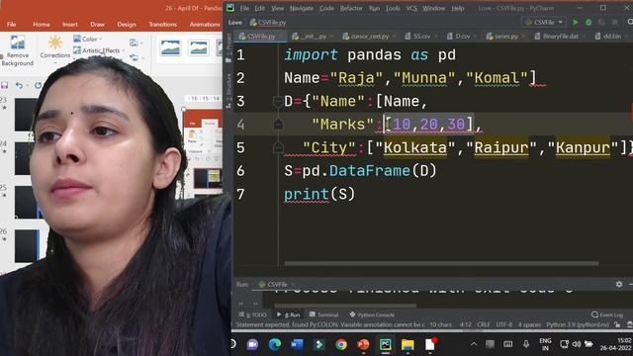
Task: Open File Explorer folder in taskbar
Action: 407,344
